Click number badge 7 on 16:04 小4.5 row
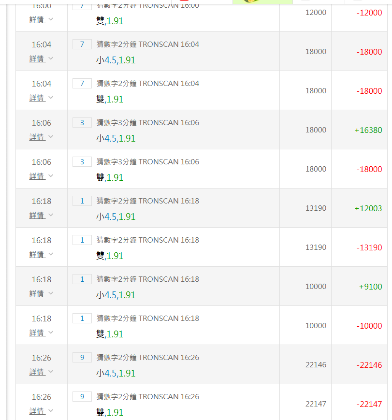 pos(82,44)
